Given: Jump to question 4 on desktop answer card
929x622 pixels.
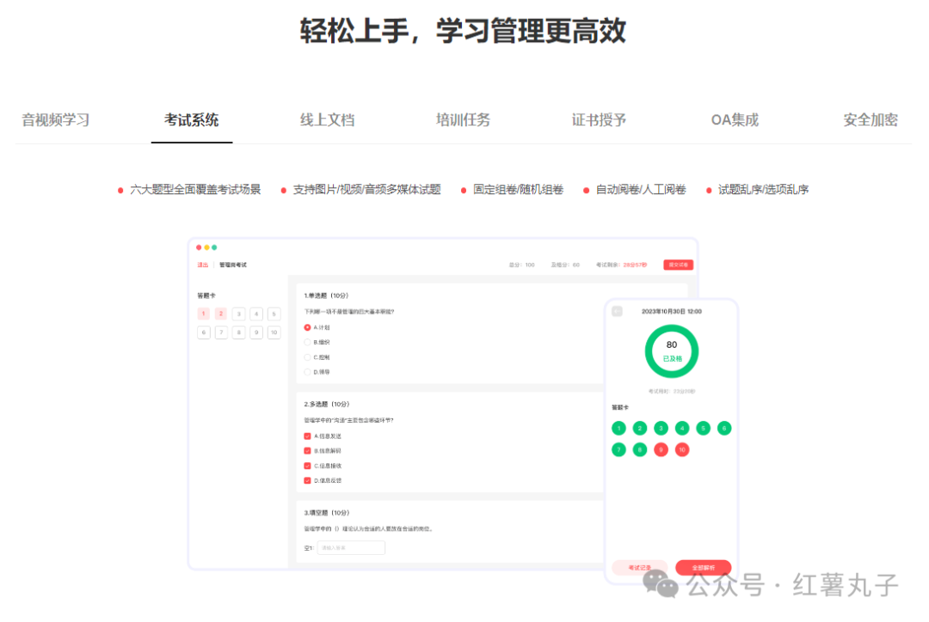Looking at the screenshot, I should click(256, 314).
